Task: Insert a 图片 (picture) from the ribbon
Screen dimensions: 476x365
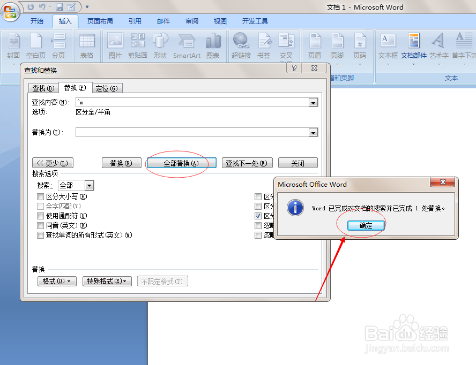Action: point(115,45)
